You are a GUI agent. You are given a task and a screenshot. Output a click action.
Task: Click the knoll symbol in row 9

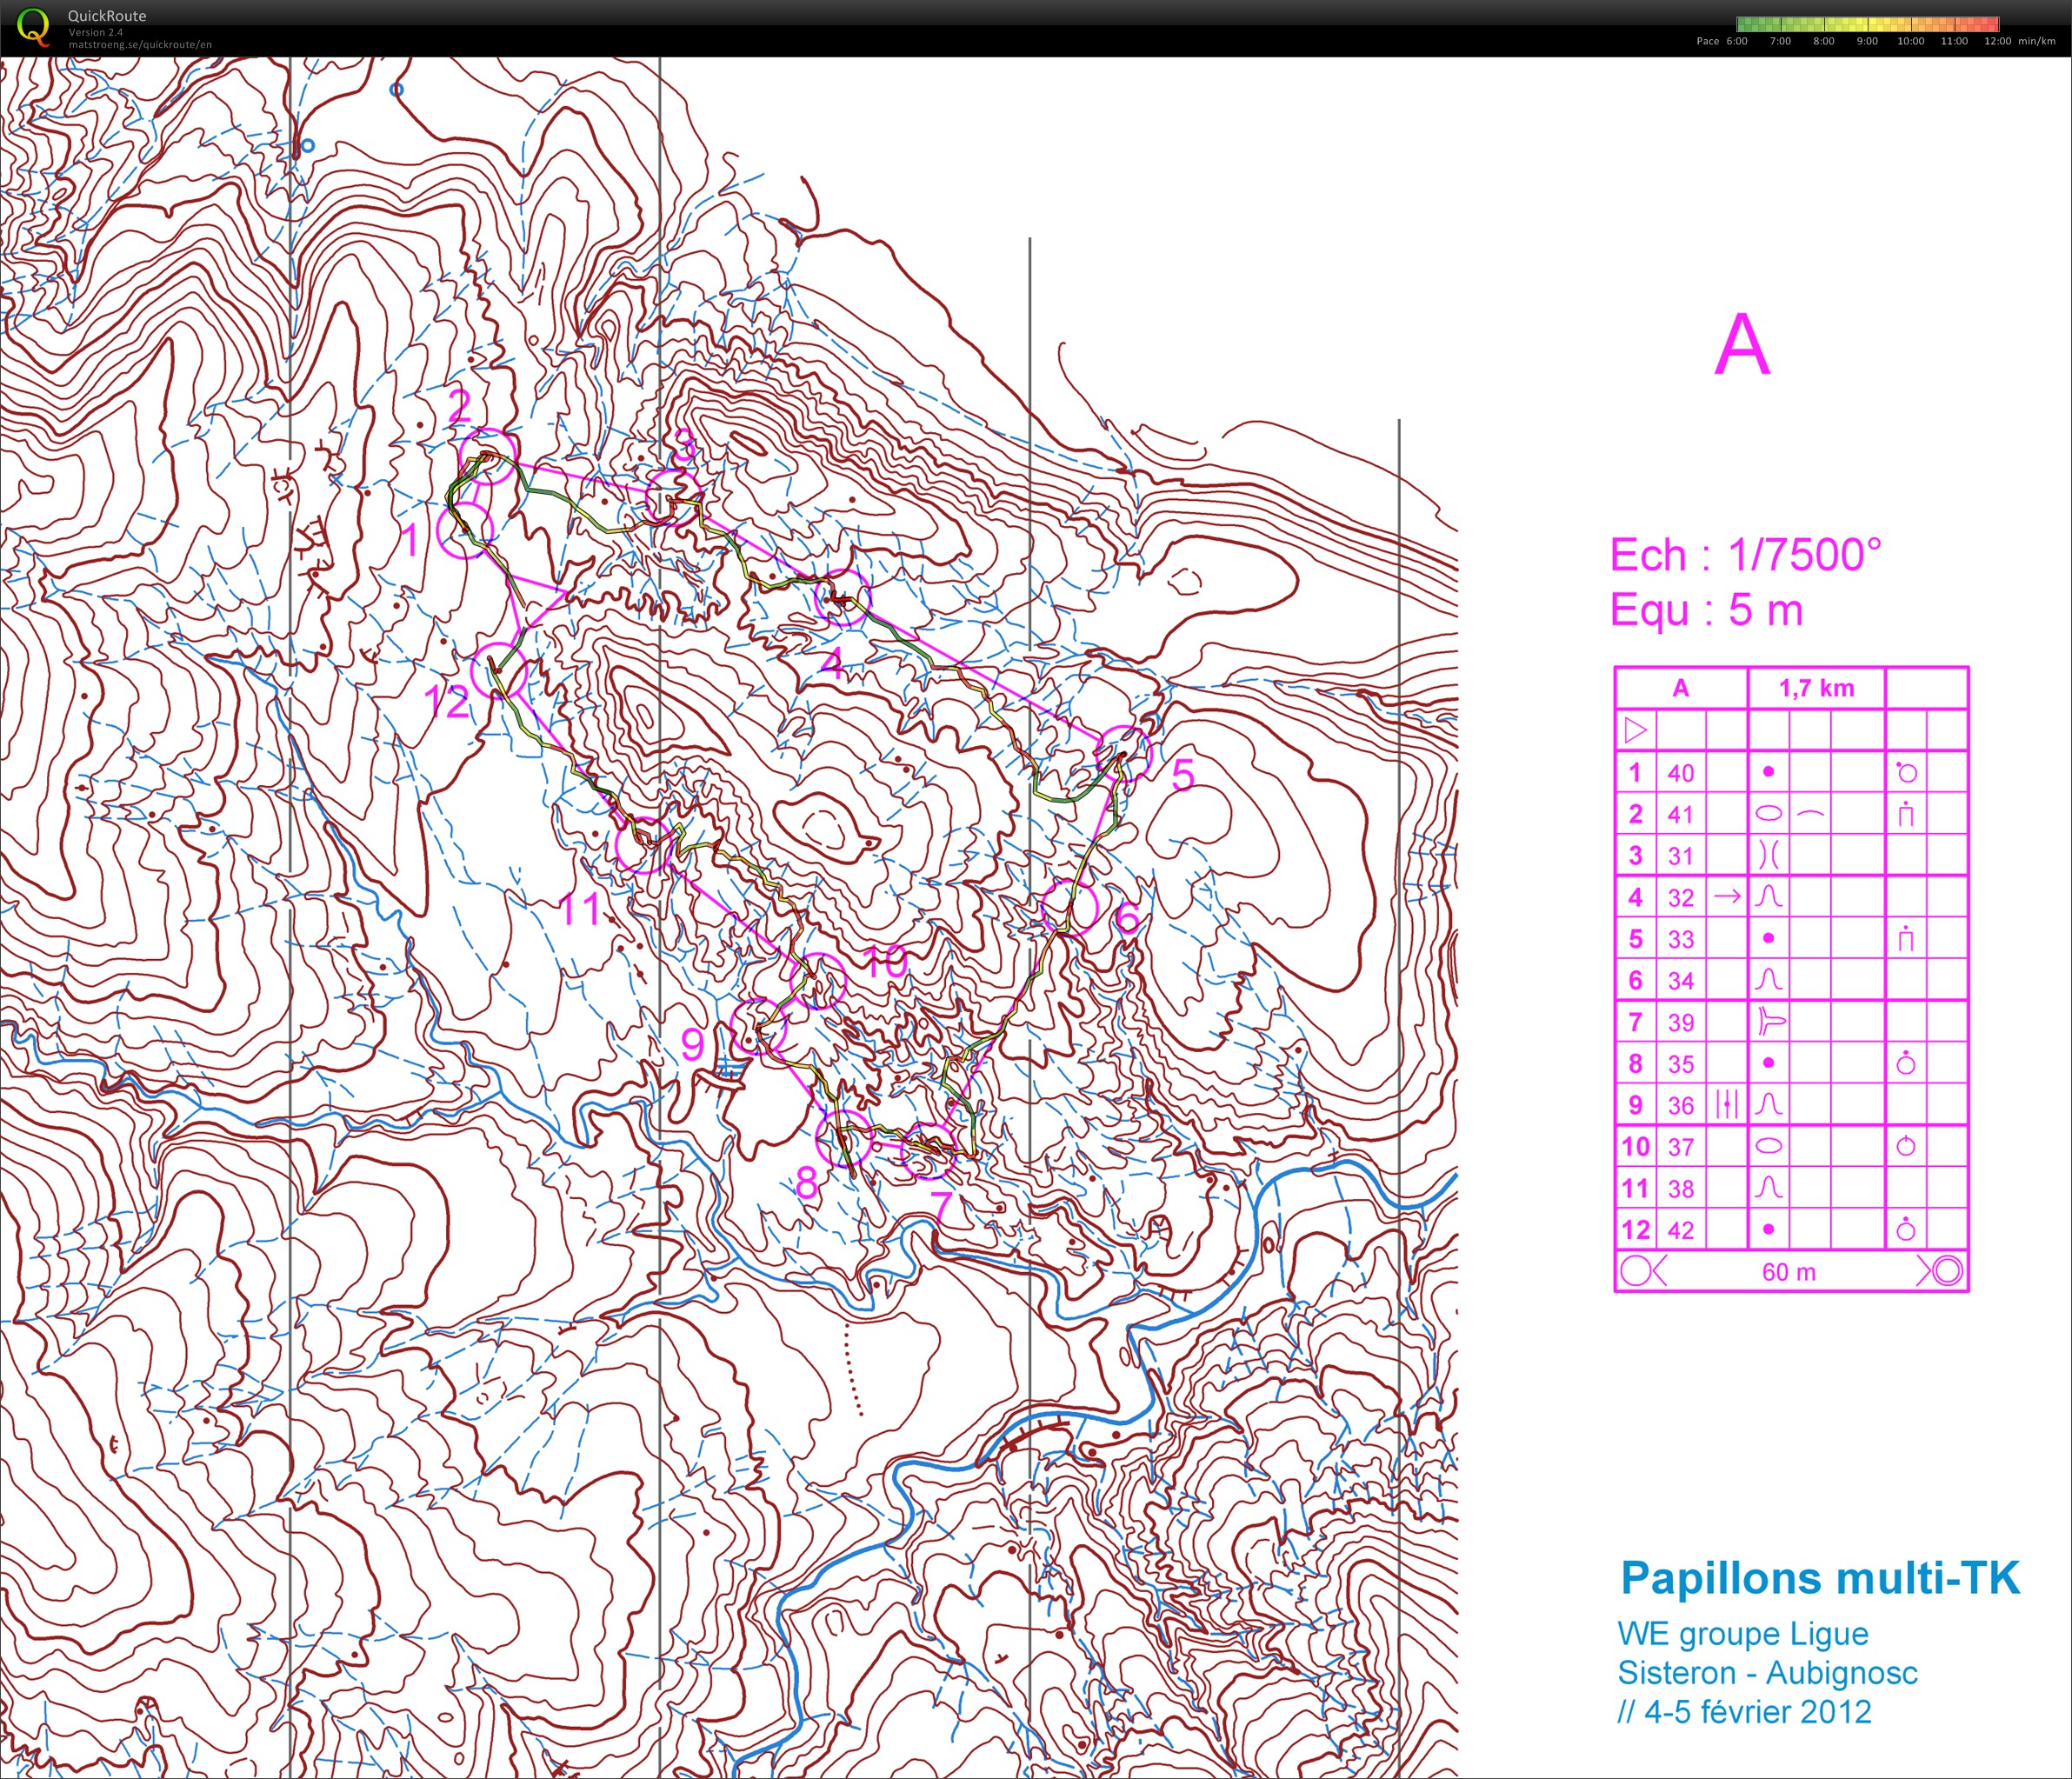(x=1768, y=1104)
